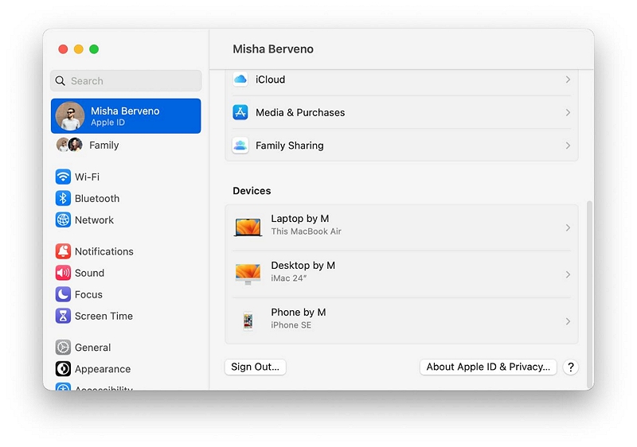Select the Network globe icon
The image size is (637, 447).
63,220
